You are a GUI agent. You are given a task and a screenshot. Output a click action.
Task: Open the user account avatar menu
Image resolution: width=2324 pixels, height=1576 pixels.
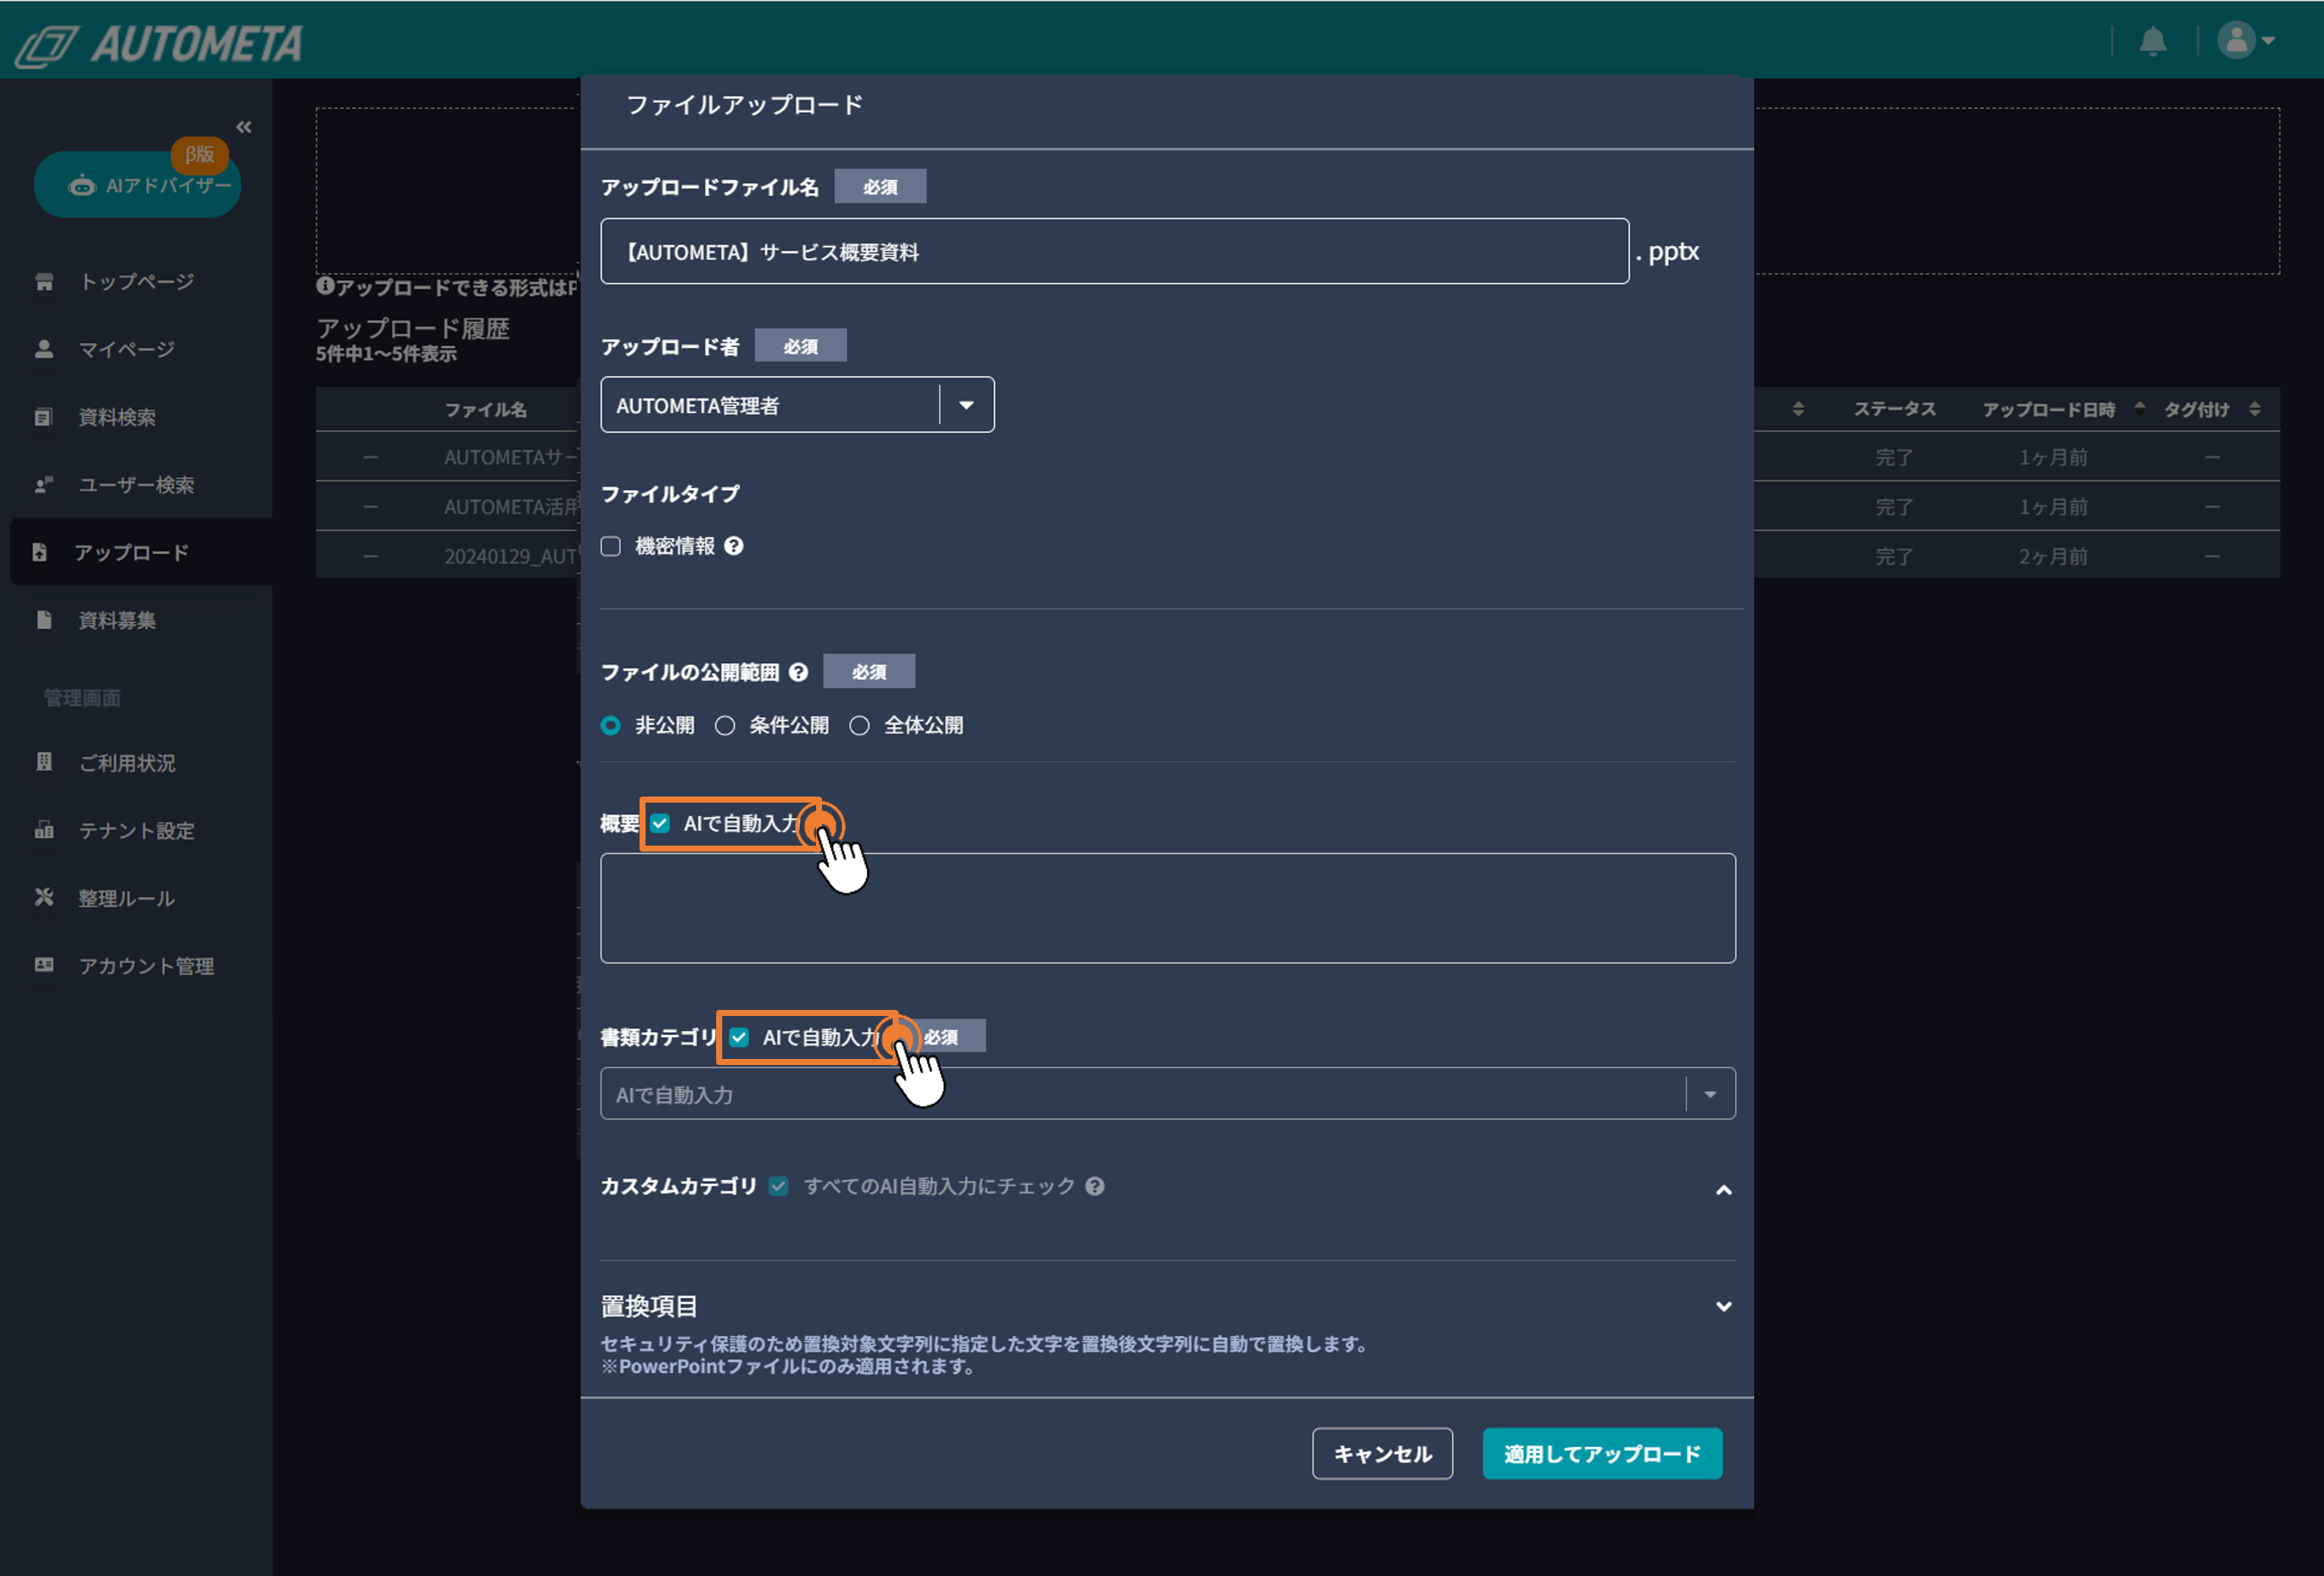click(2245, 41)
